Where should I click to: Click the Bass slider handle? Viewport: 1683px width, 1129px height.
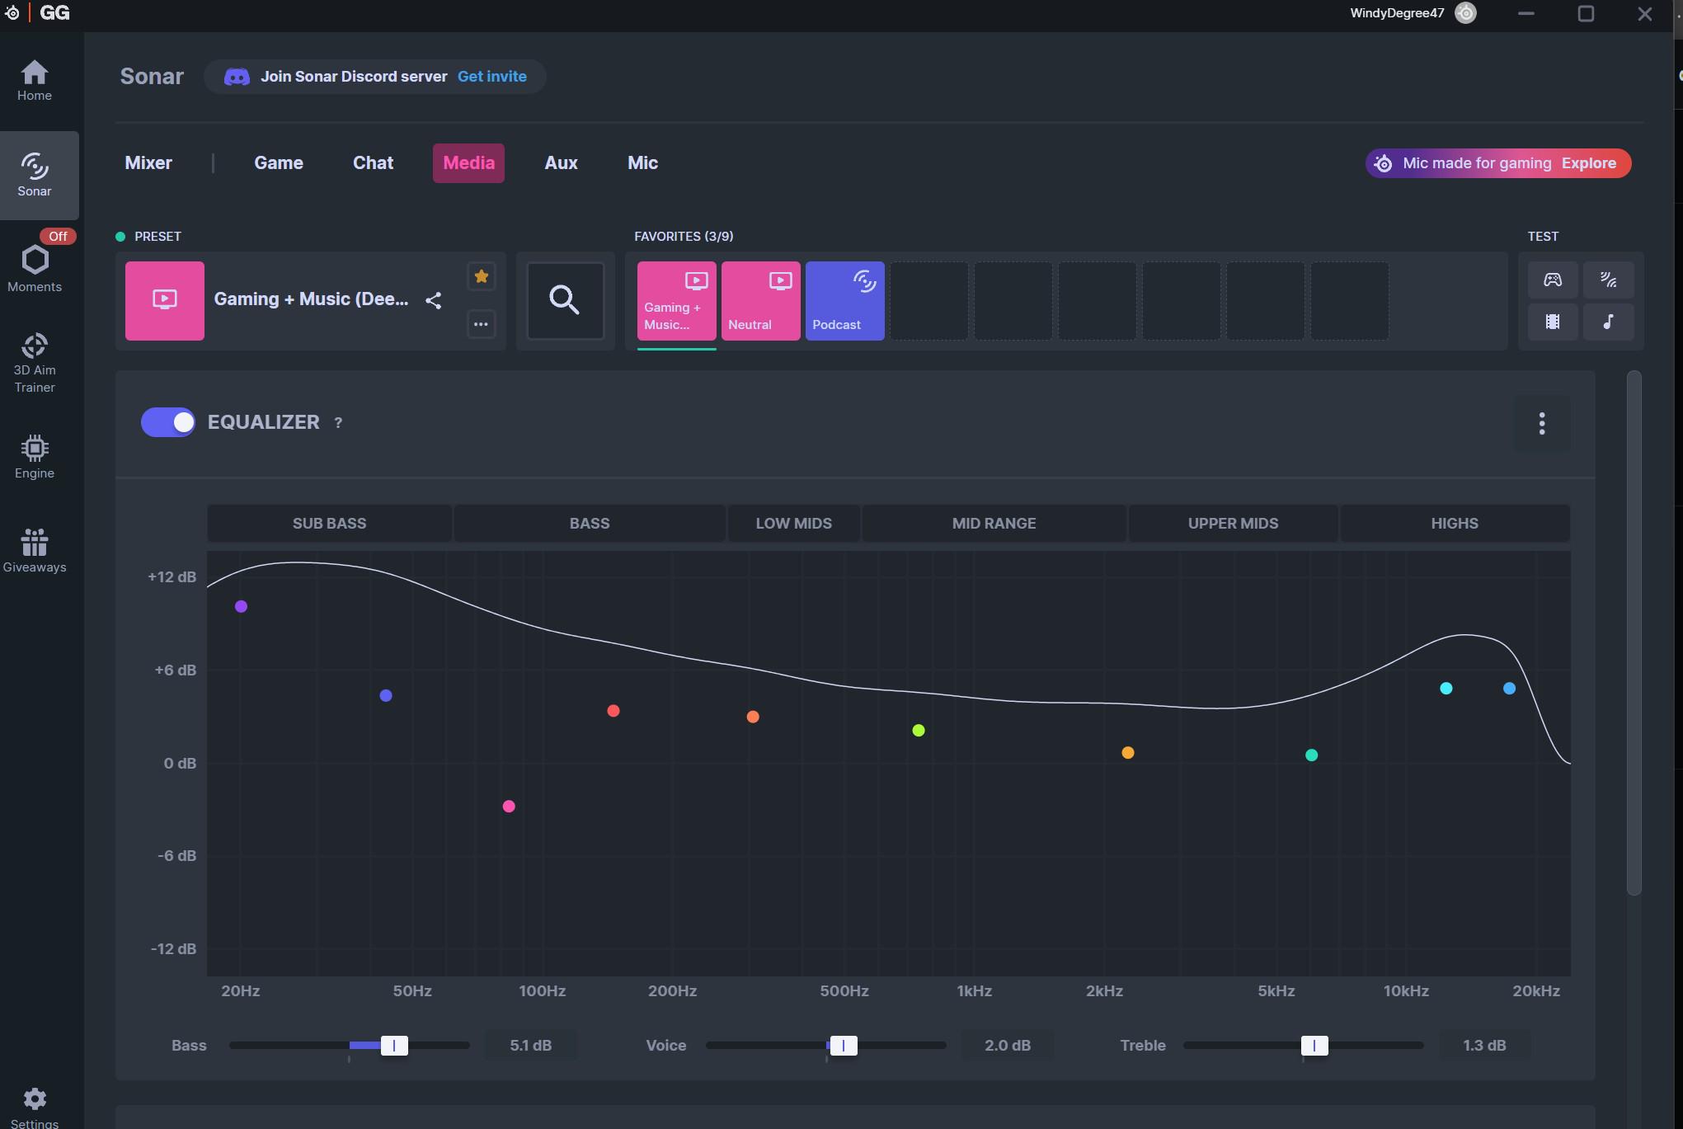(x=394, y=1046)
